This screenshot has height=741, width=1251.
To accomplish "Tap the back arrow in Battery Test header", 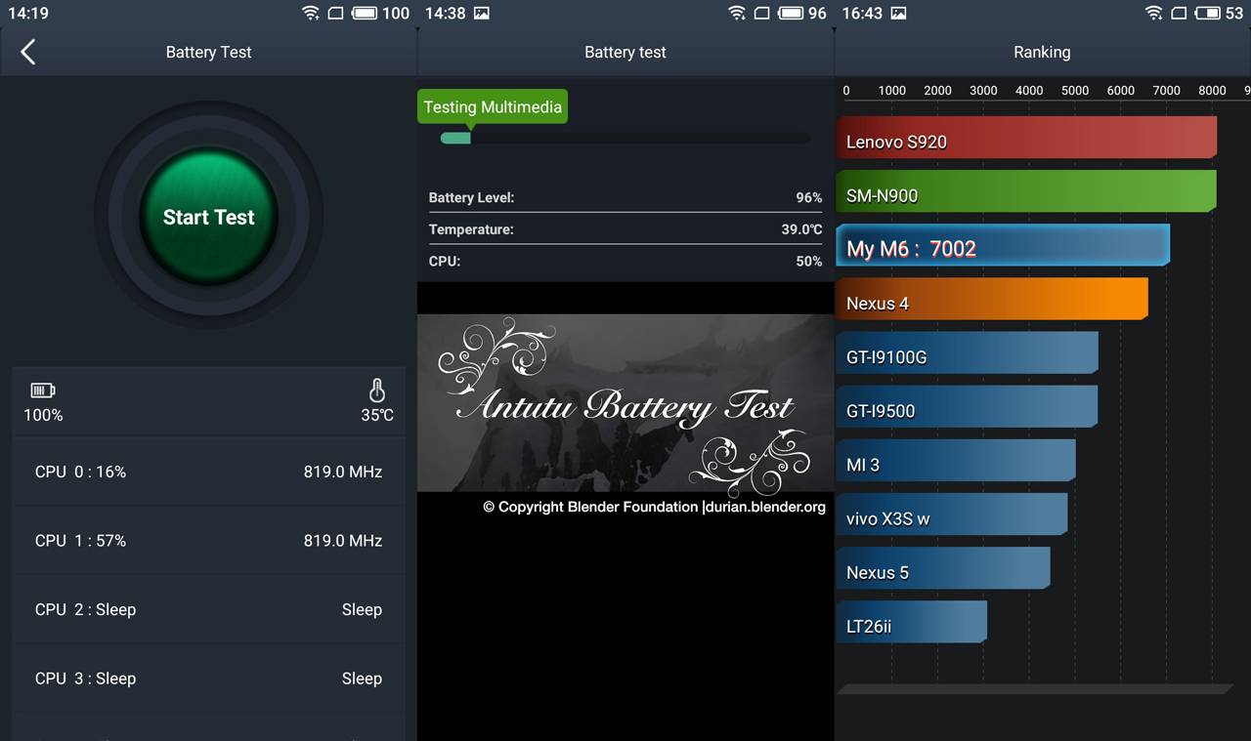I will click(x=28, y=53).
